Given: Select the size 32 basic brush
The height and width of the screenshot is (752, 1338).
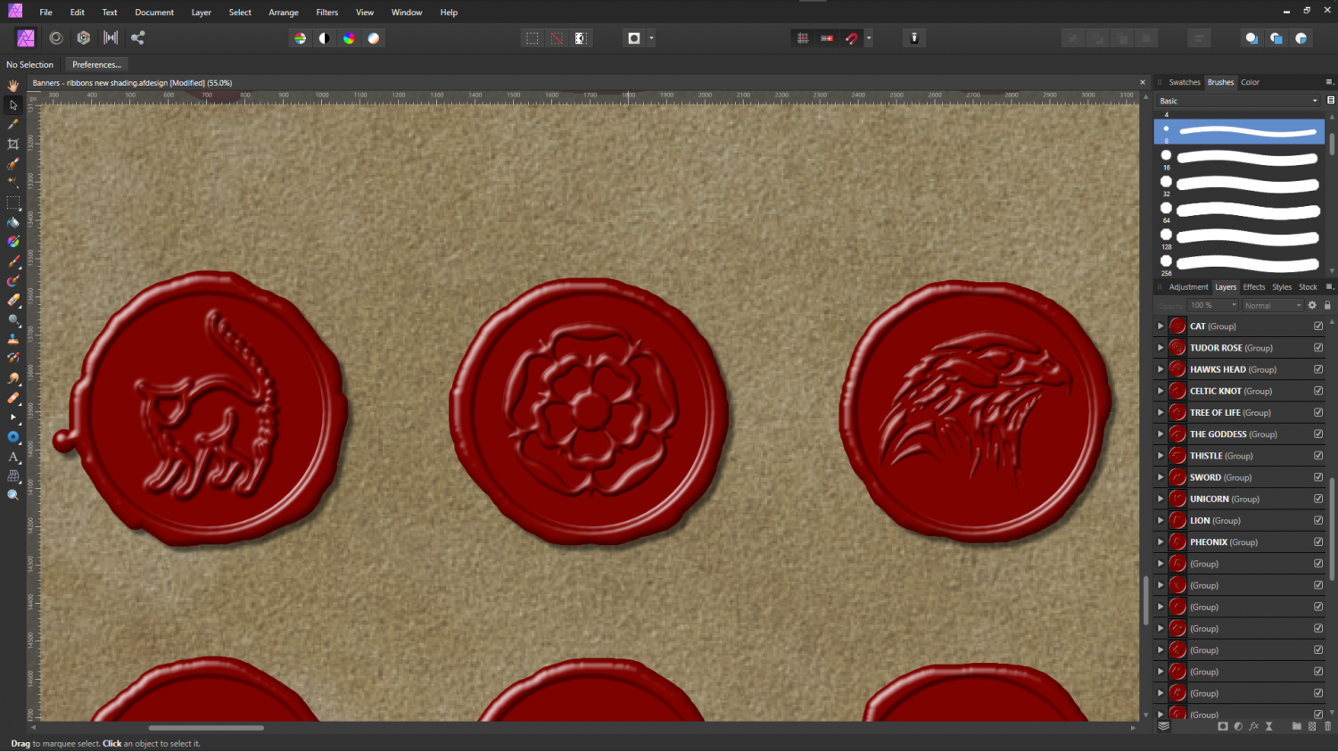Looking at the screenshot, I should tap(1239, 185).
